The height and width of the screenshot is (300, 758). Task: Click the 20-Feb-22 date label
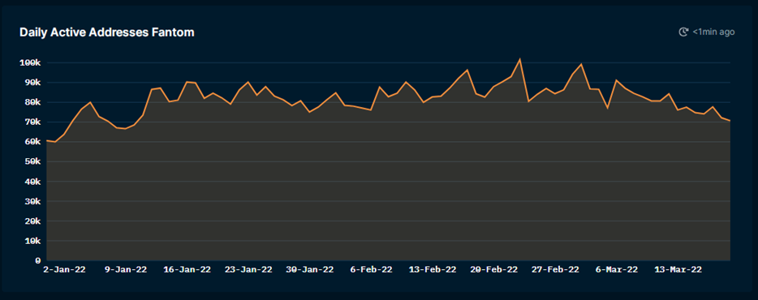[x=494, y=269]
